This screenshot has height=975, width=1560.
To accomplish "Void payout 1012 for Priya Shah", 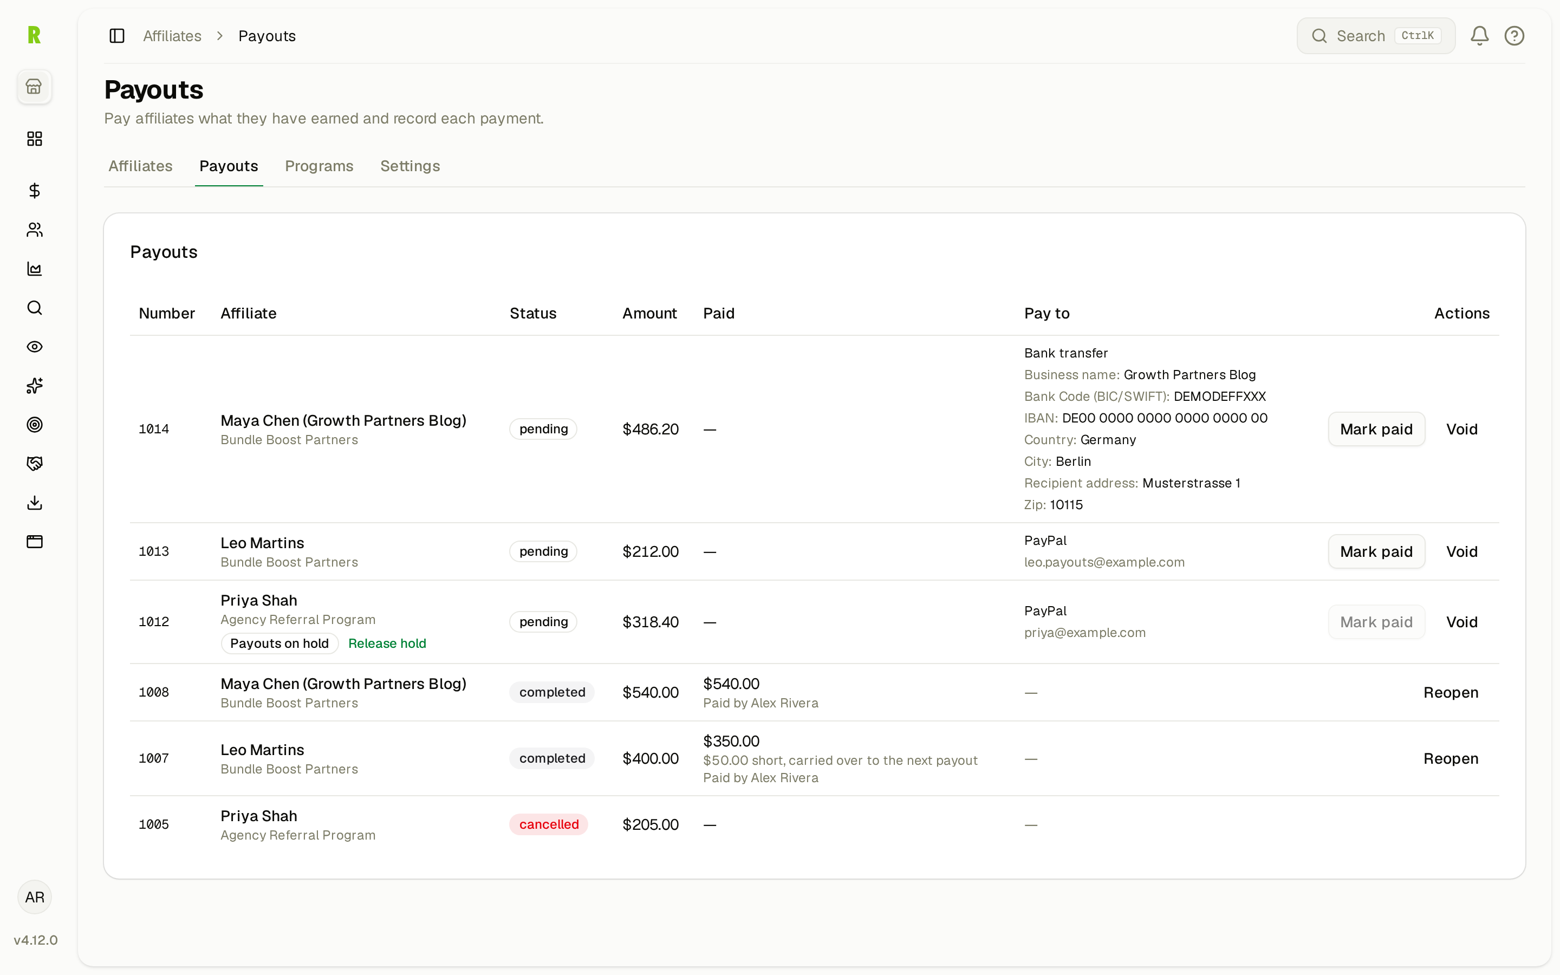I will [1461, 622].
